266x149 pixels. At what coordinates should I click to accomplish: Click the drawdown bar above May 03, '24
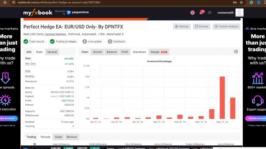(180, 117)
